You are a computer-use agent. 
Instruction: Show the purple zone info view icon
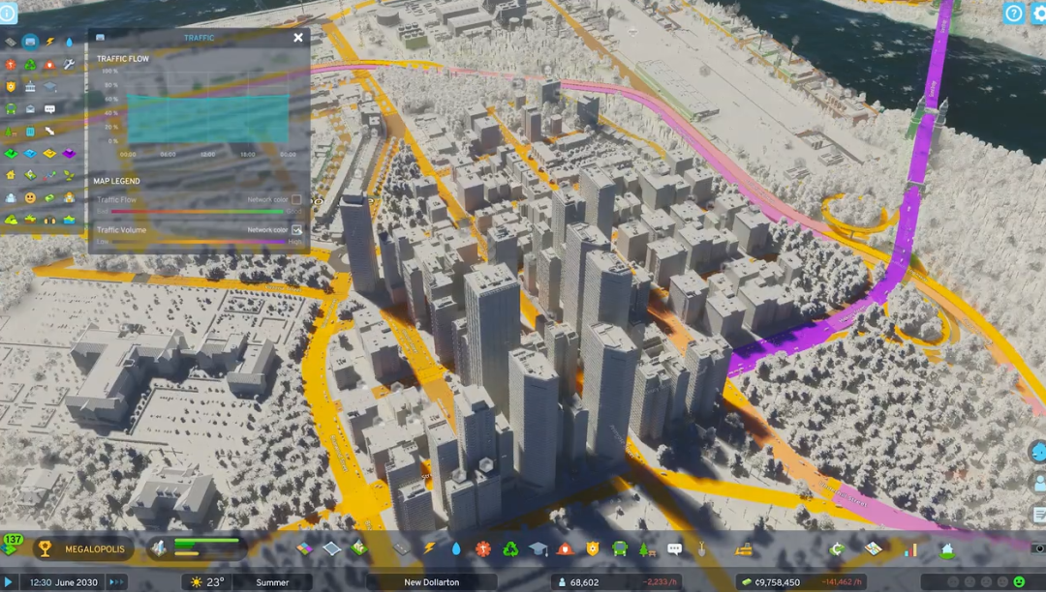pos(70,153)
